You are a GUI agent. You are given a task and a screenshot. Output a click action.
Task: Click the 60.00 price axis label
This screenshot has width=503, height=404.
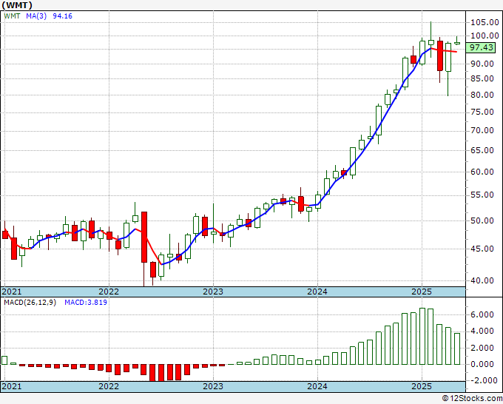tap(482, 172)
